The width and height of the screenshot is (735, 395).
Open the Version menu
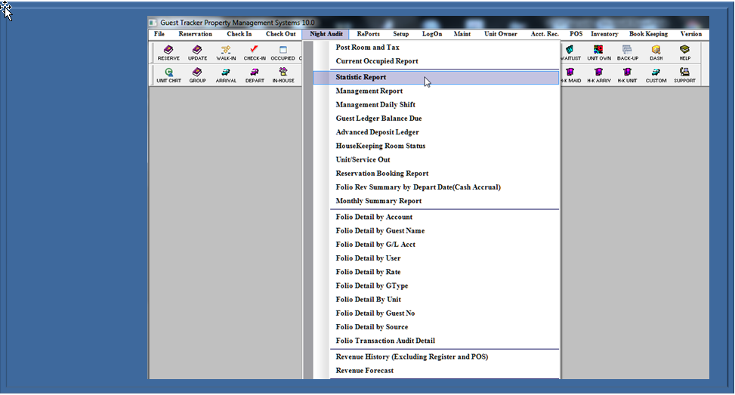[691, 34]
